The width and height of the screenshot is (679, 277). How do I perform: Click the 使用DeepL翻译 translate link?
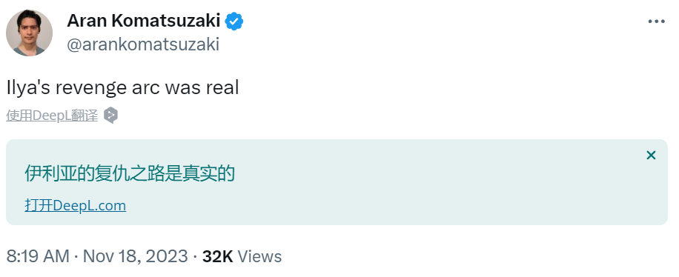tap(52, 116)
